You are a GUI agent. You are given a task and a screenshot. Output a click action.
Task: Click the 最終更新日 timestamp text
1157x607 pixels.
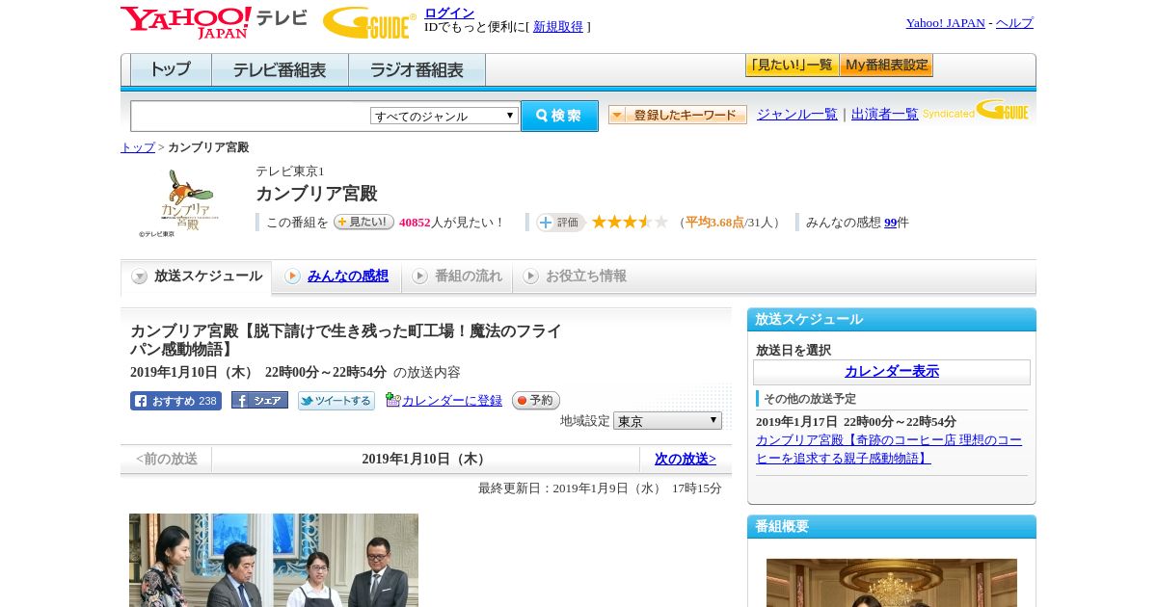600,488
